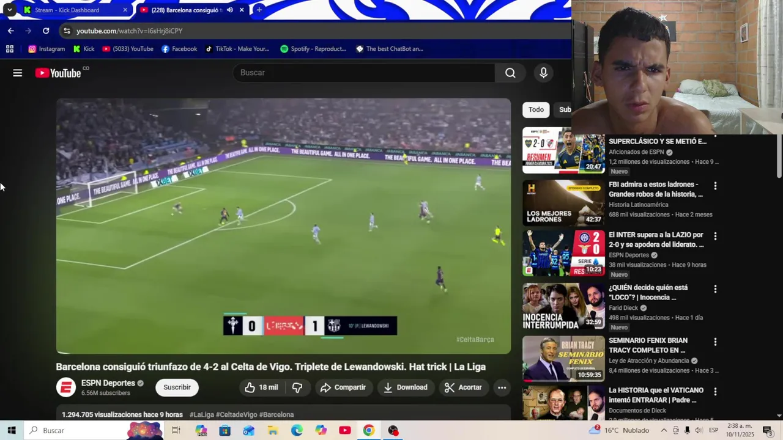
Task: Open Kick bookmark
Action: (84, 49)
